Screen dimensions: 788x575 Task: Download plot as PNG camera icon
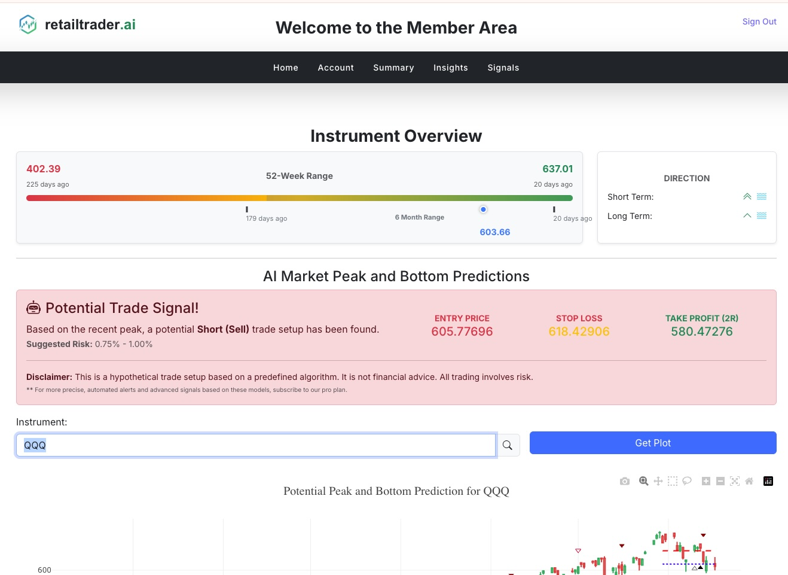625,481
